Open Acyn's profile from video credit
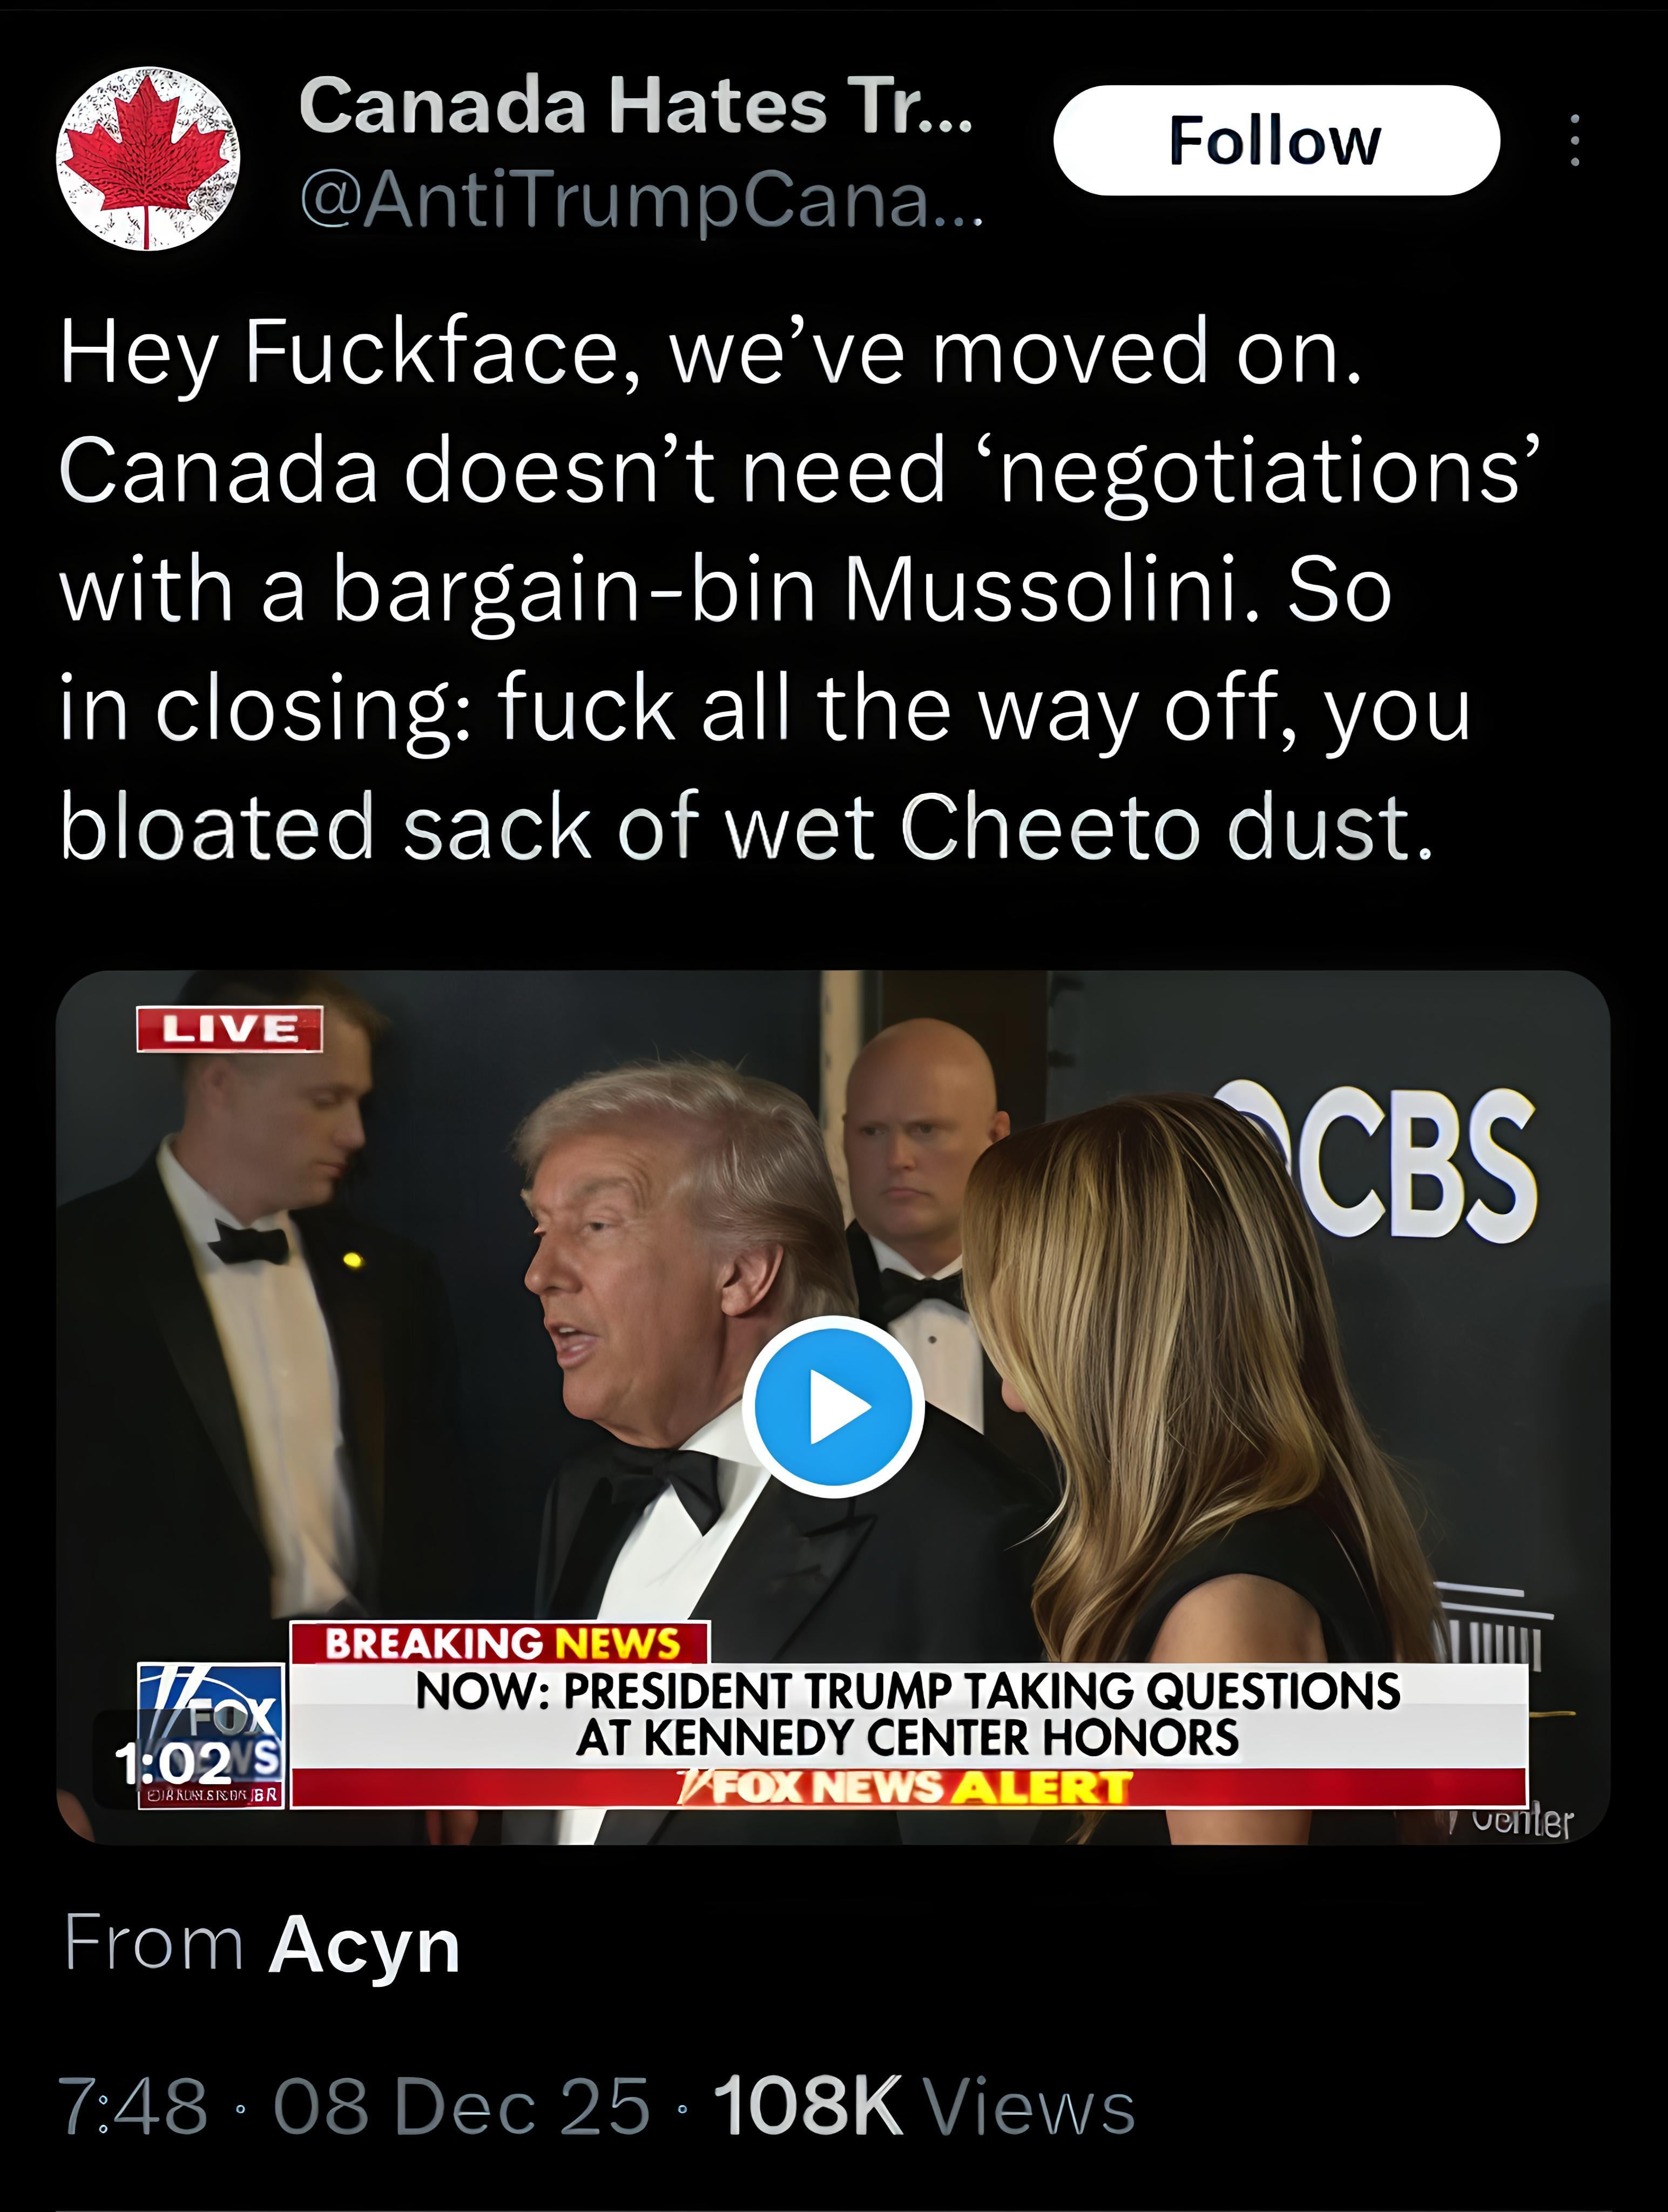 click(x=364, y=1946)
